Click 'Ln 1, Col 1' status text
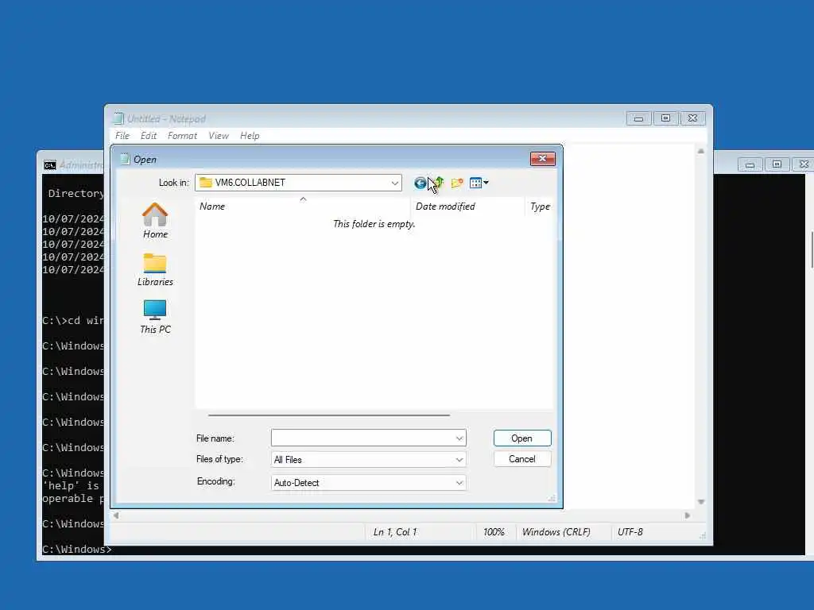This screenshot has width=814, height=610. point(395,532)
